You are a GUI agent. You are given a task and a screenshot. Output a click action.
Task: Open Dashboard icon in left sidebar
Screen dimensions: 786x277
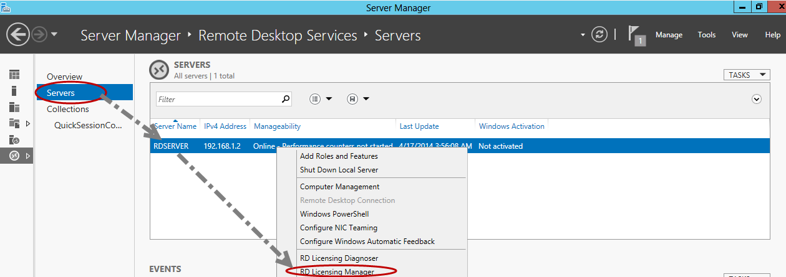click(14, 75)
